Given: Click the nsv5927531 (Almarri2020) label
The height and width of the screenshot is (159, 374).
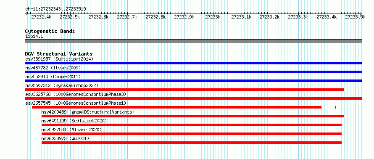Looking at the screenshot, I should point(71,130).
